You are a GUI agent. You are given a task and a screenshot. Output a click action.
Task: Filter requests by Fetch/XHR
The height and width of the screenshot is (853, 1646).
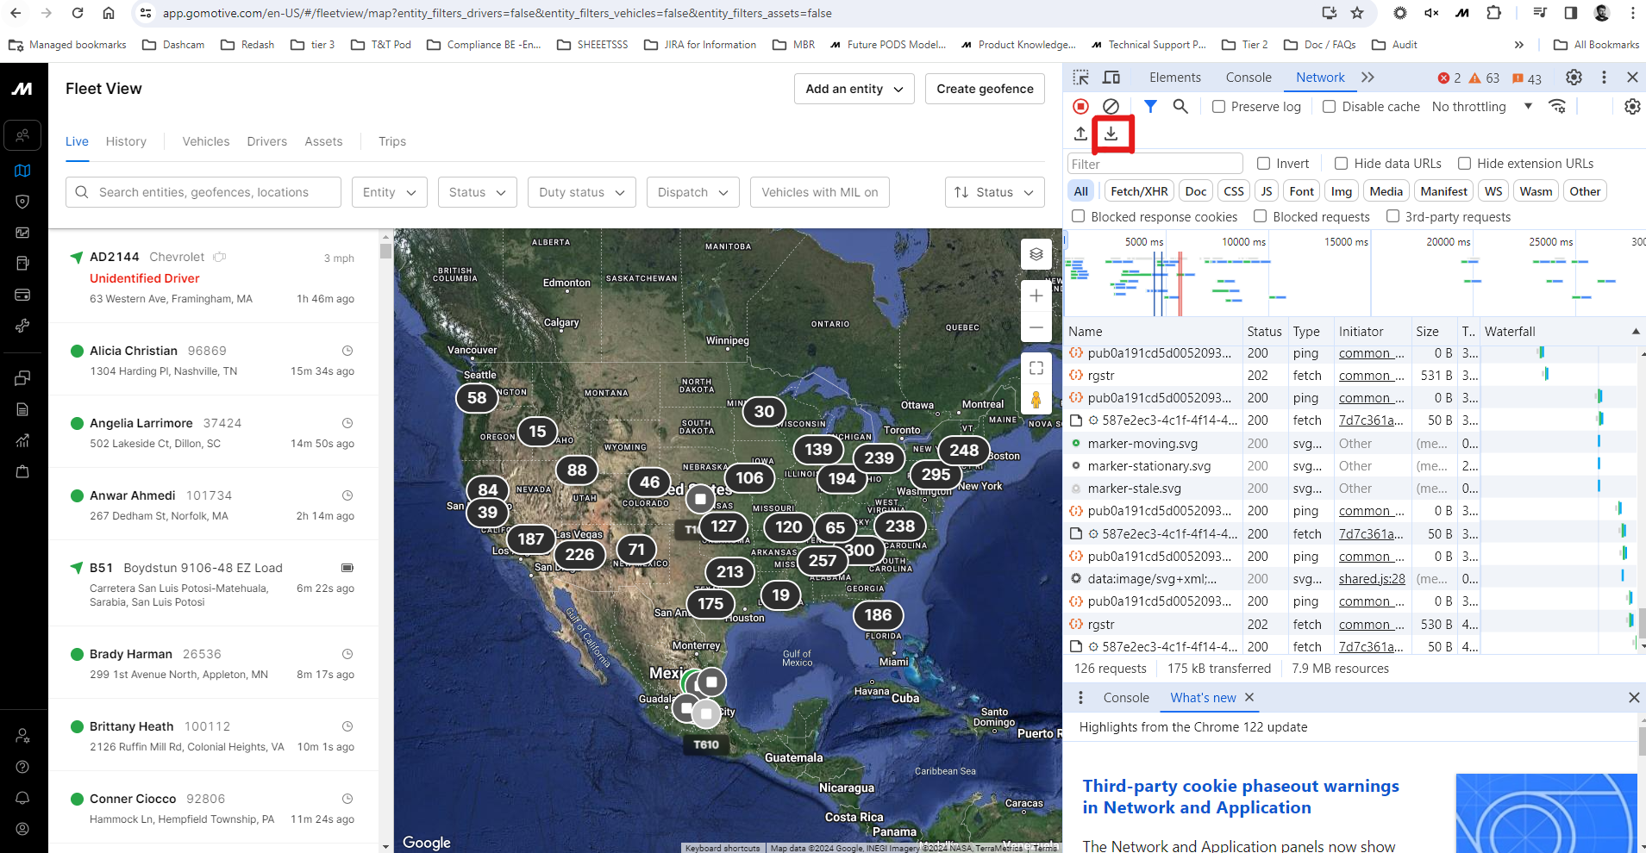pyautogui.click(x=1139, y=191)
